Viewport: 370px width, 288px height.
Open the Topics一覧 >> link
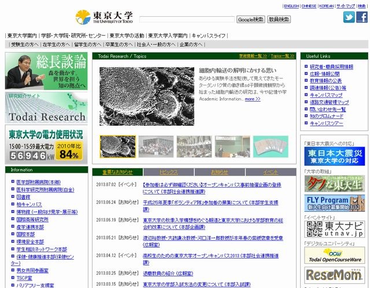click(x=283, y=56)
